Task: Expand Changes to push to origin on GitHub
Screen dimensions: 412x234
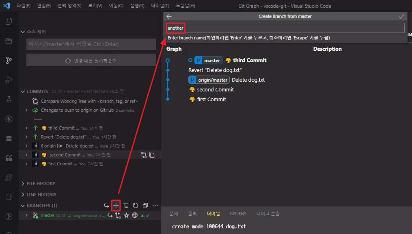Action: [26, 110]
